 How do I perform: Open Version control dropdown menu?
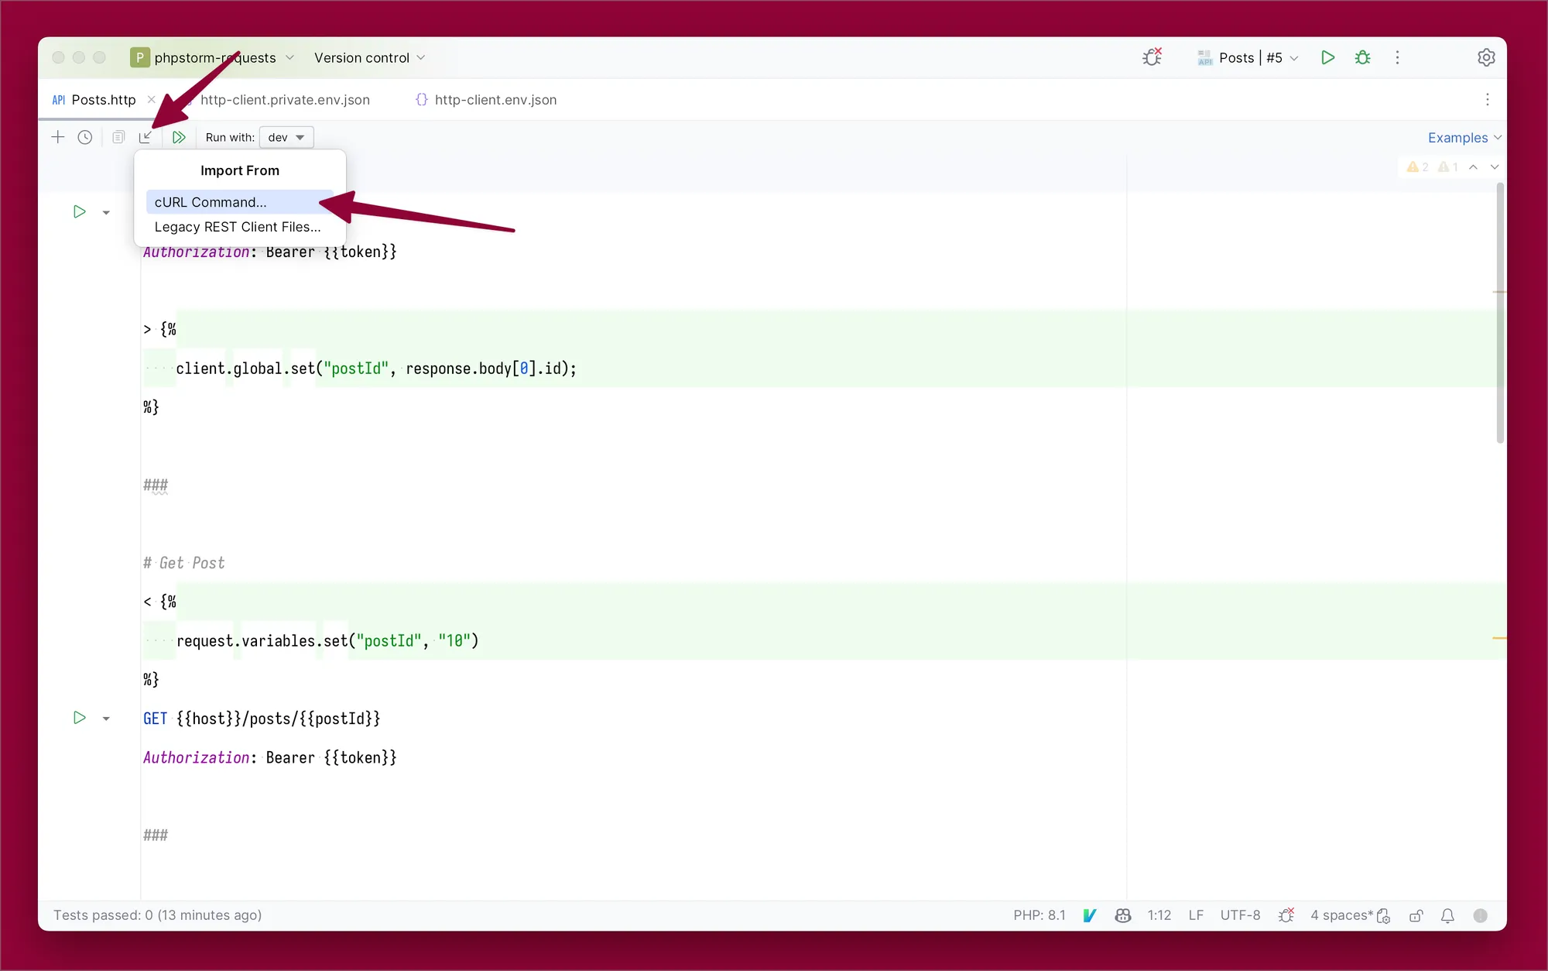tap(369, 57)
